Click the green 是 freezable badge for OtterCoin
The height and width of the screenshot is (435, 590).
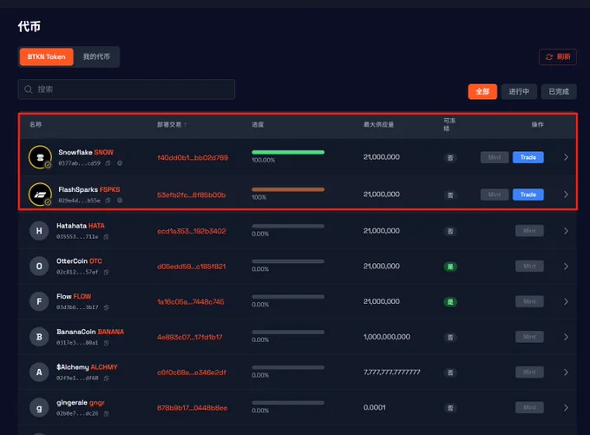pyautogui.click(x=450, y=267)
